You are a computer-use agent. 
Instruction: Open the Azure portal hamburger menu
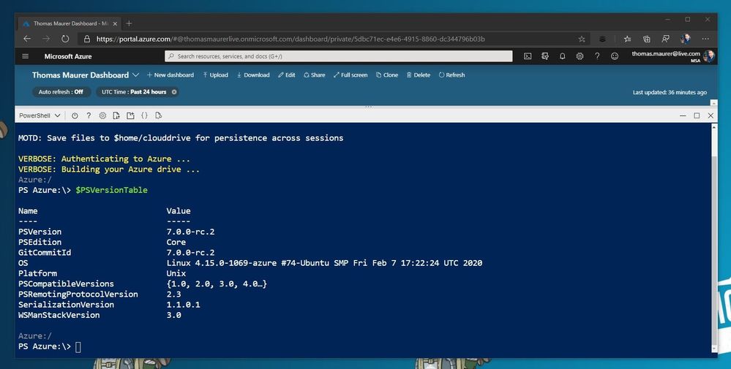click(25, 56)
